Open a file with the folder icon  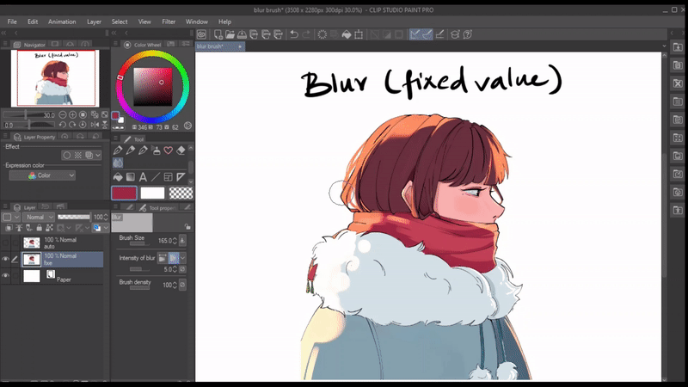pos(230,34)
